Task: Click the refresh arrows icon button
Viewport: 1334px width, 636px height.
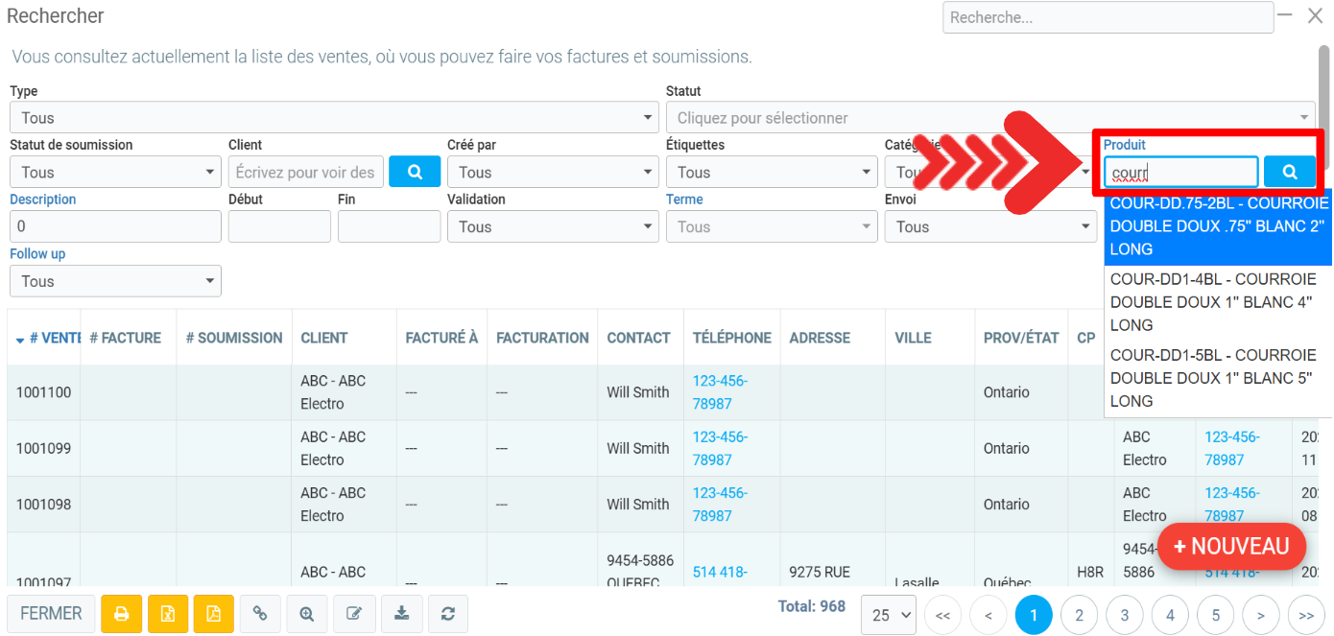Action: (447, 614)
